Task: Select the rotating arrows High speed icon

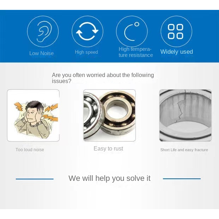Action: tap(87, 31)
